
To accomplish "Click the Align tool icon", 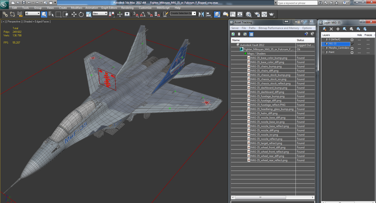I will tap(209, 14).
